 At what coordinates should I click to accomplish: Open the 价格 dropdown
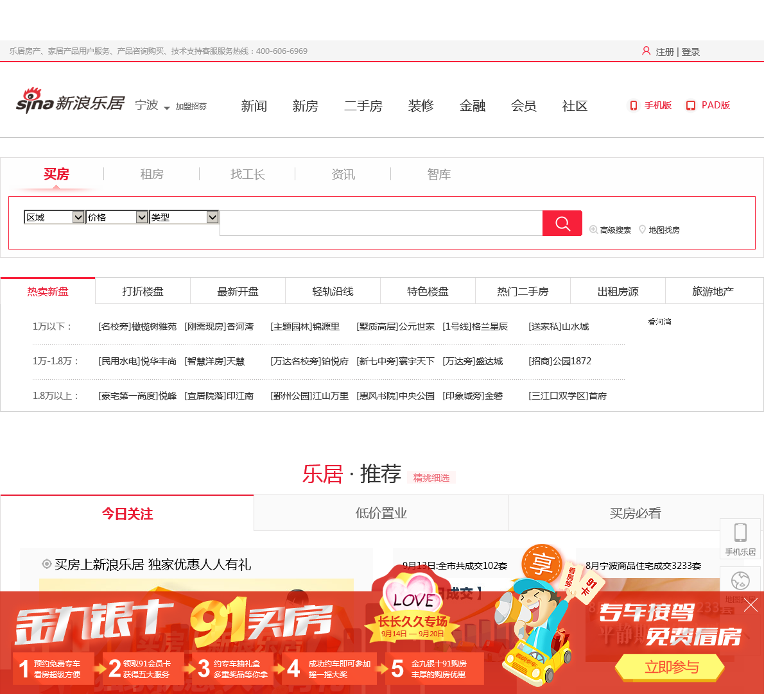tap(116, 217)
